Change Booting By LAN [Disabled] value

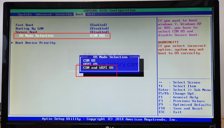tap(99, 29)
